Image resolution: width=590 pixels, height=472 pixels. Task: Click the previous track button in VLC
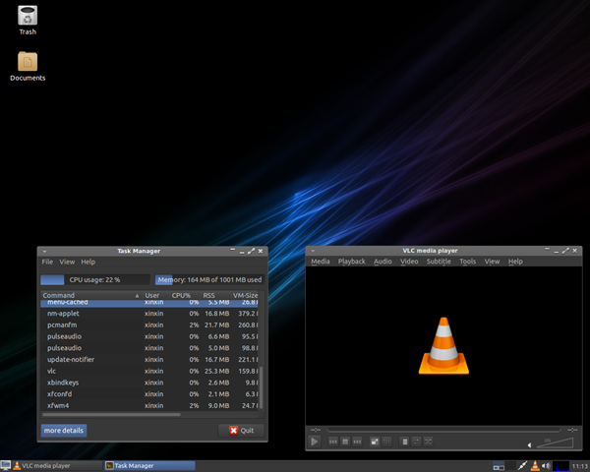332,442
